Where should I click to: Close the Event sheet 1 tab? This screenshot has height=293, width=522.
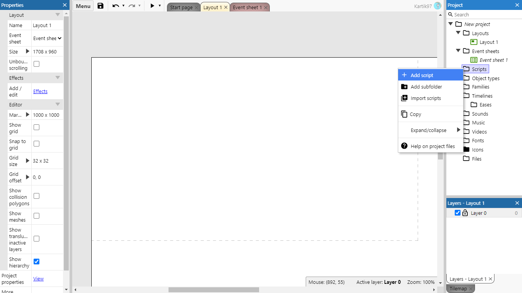pos(266,8)
